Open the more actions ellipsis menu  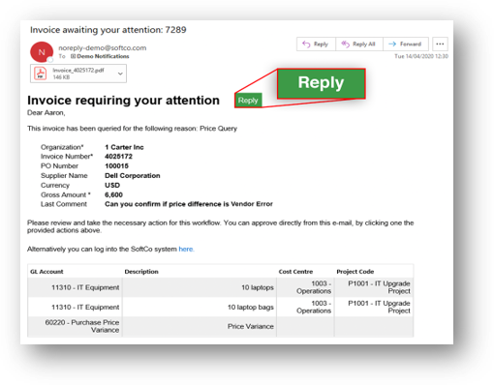point(440,44)
